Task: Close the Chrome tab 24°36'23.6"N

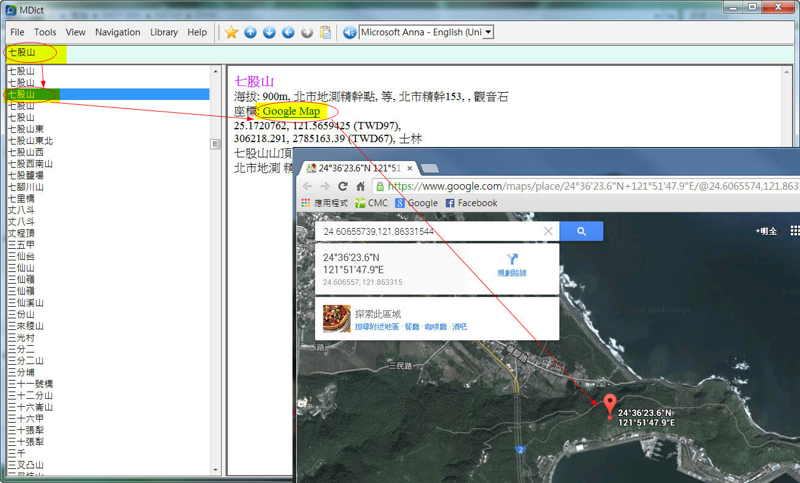Action: tap(410, 168)
